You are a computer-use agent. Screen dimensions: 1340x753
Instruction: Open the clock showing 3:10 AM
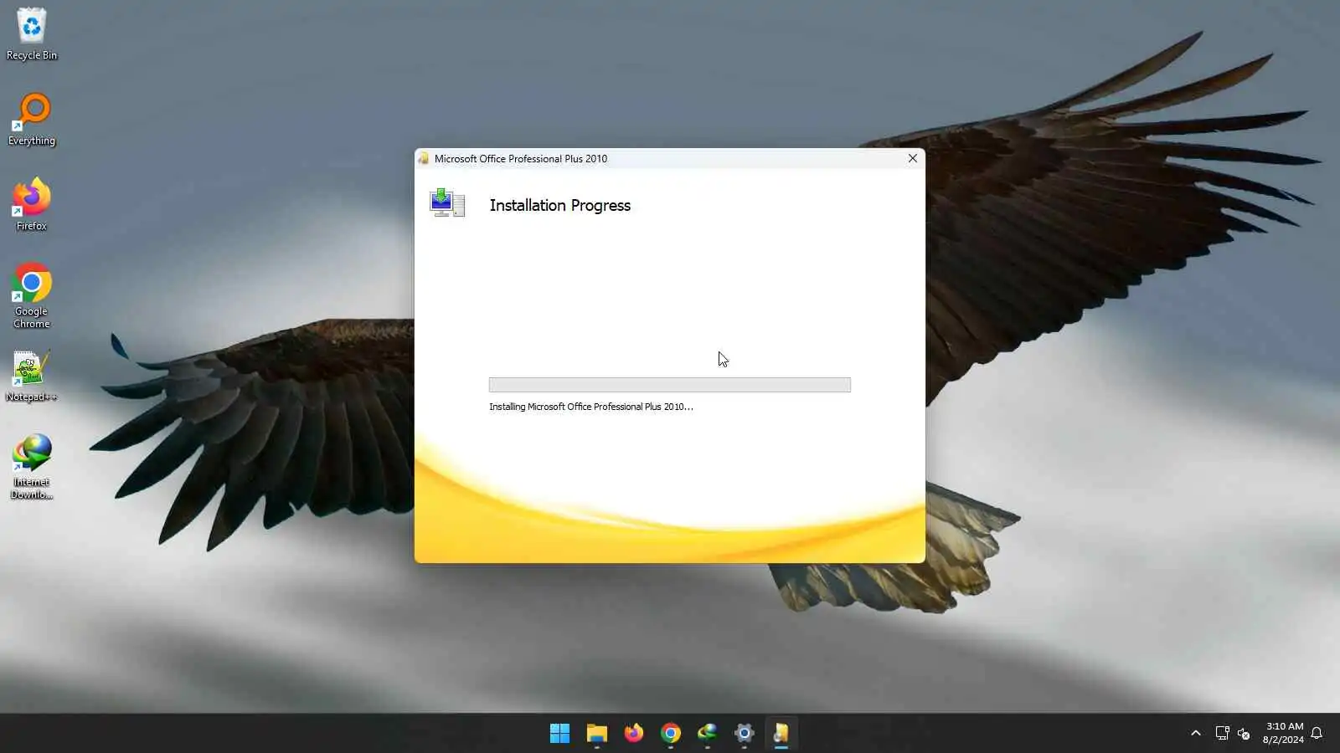point(1283,733)
